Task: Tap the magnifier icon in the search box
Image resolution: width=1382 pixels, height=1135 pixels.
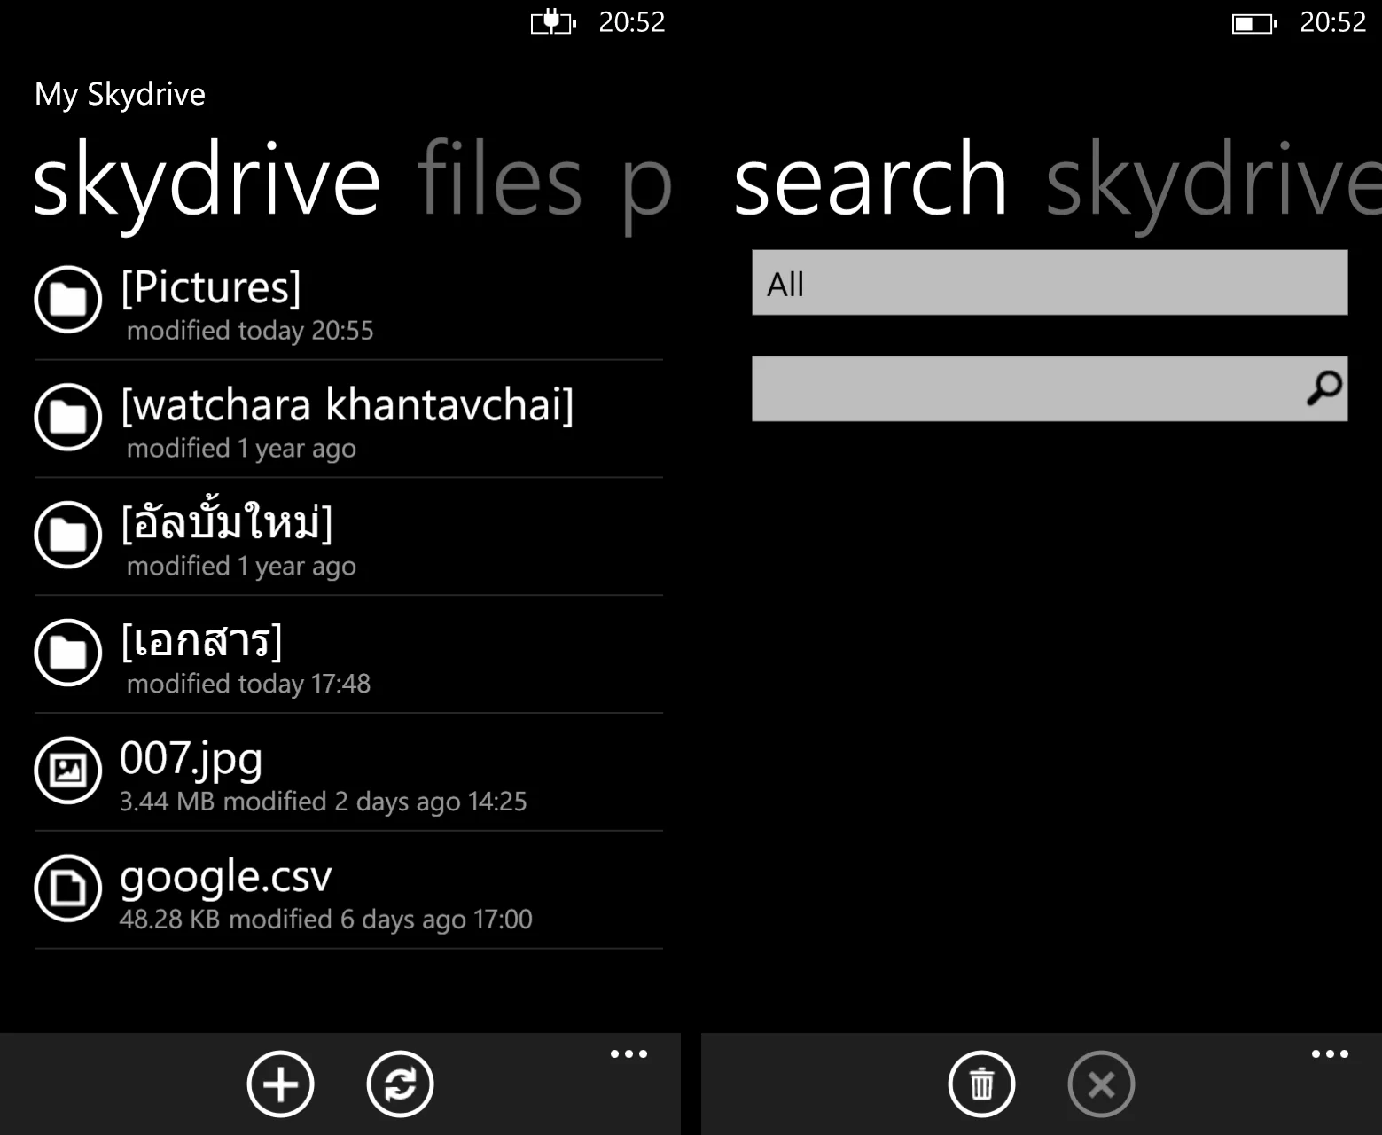Action: pos(1323,388)
